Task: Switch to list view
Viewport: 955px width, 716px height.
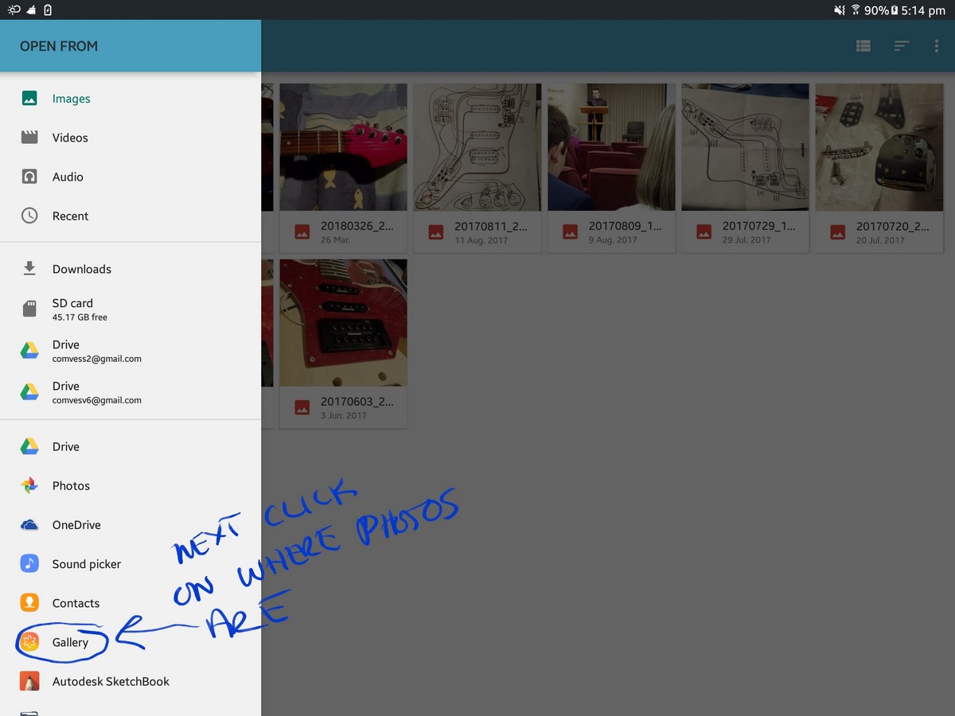Action: [863, 46]
